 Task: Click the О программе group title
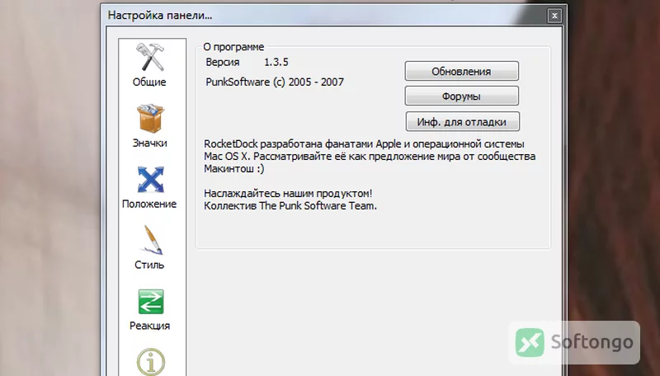(233, 47)
